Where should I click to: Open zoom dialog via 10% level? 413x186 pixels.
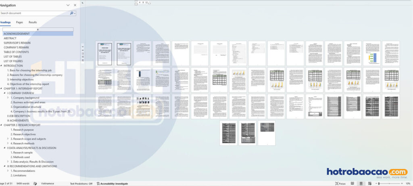(x=408, y=184)
